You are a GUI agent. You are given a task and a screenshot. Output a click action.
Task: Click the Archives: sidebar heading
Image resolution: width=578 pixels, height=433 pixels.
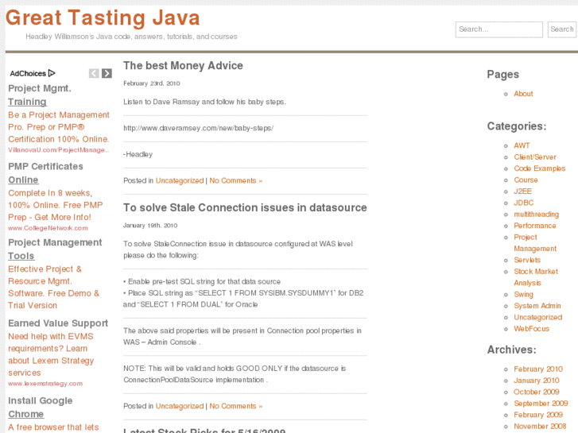[x=512, y=350]
